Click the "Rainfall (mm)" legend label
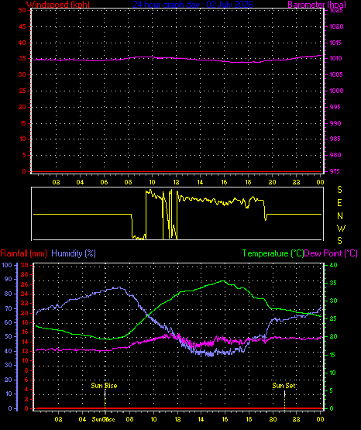Image resolution: width=361 pixels, height=430 pixels. (x=23, y=253)
